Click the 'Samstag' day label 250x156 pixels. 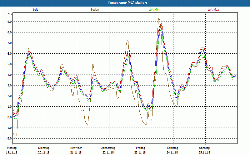point(172,148)
